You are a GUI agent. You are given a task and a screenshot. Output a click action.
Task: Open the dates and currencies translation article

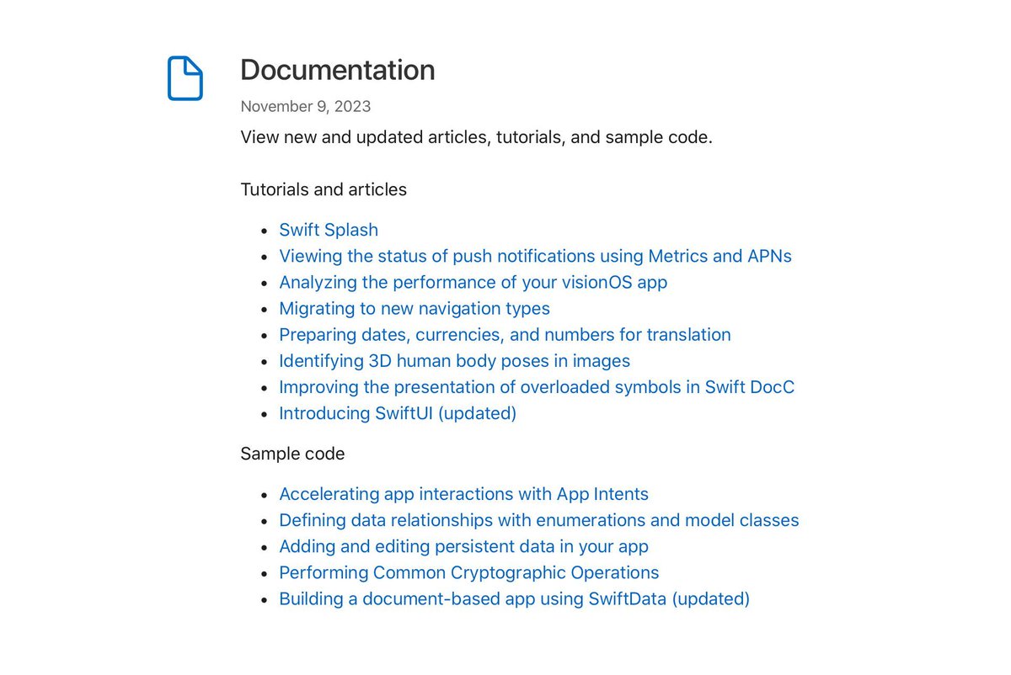(x=505, y=334)
